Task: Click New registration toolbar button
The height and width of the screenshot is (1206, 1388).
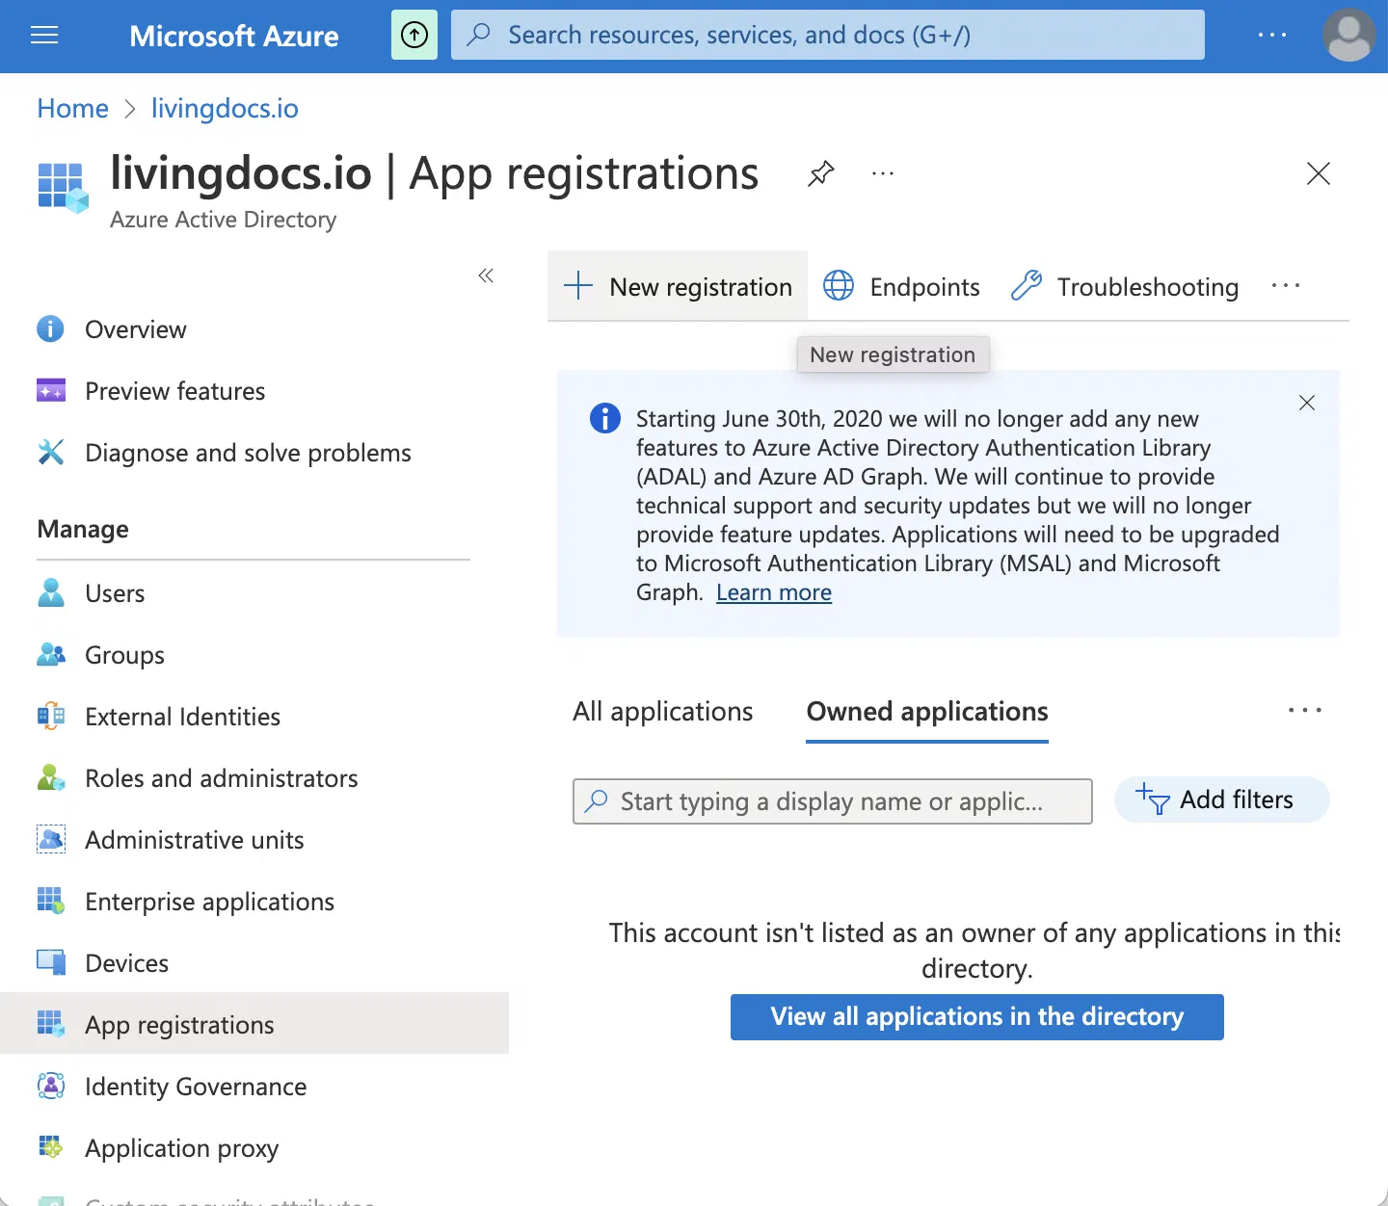Action: click(x=678, y=286)
